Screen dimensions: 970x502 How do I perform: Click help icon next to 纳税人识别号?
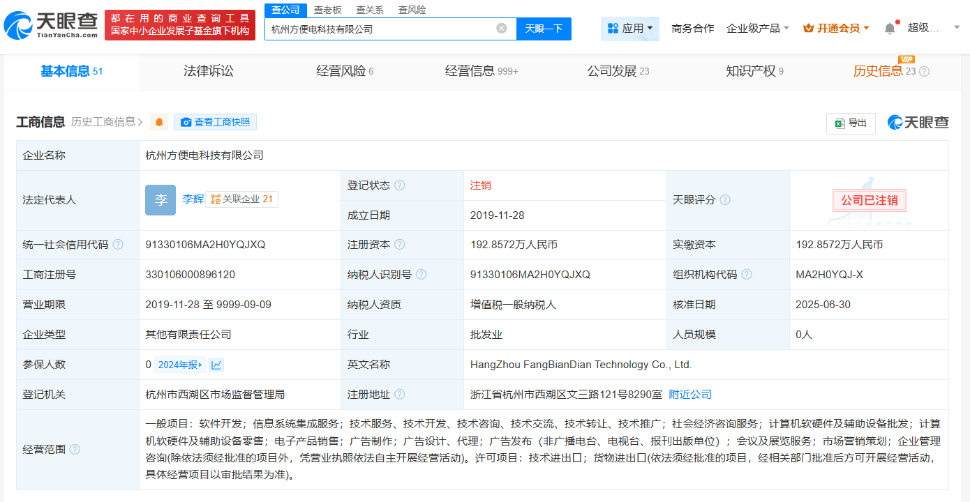[x=421, y=275]
